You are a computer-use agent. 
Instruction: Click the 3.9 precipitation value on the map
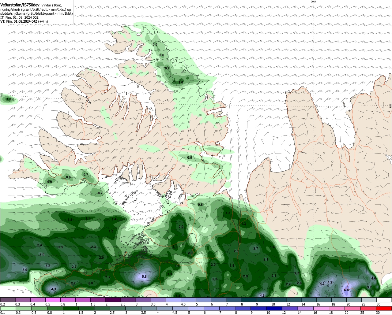25,270
